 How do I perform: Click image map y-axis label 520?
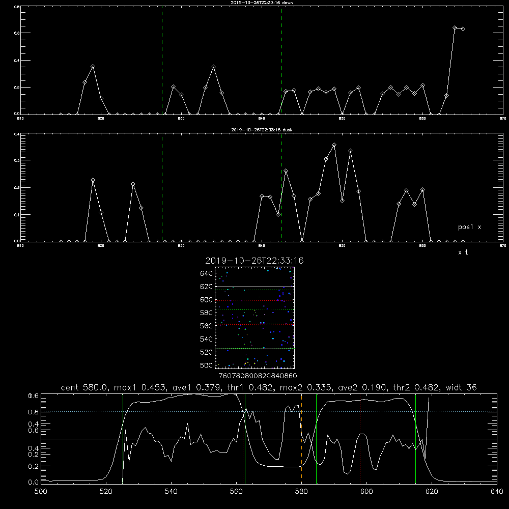pyautogui.click(x=207, y=352)
